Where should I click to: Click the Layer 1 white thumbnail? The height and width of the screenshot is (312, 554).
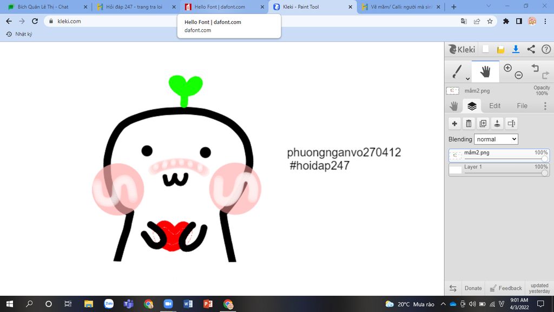[x=455, y=170]
